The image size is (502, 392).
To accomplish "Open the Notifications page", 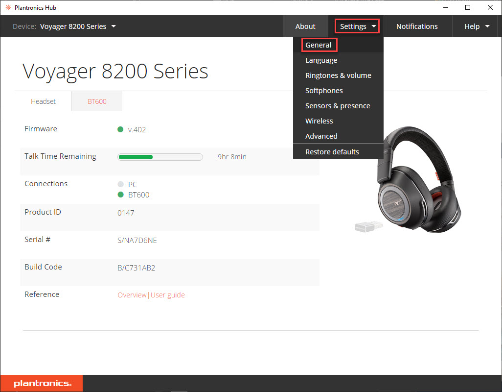I will tap(417, 26).
